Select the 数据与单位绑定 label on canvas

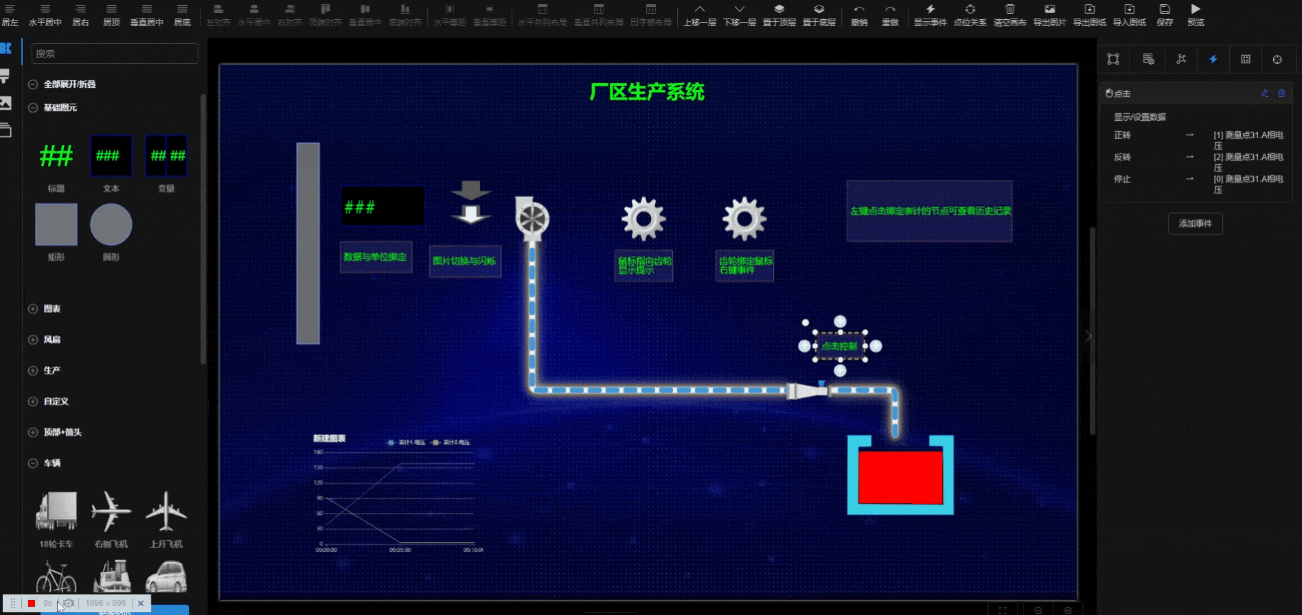[376, 257]
